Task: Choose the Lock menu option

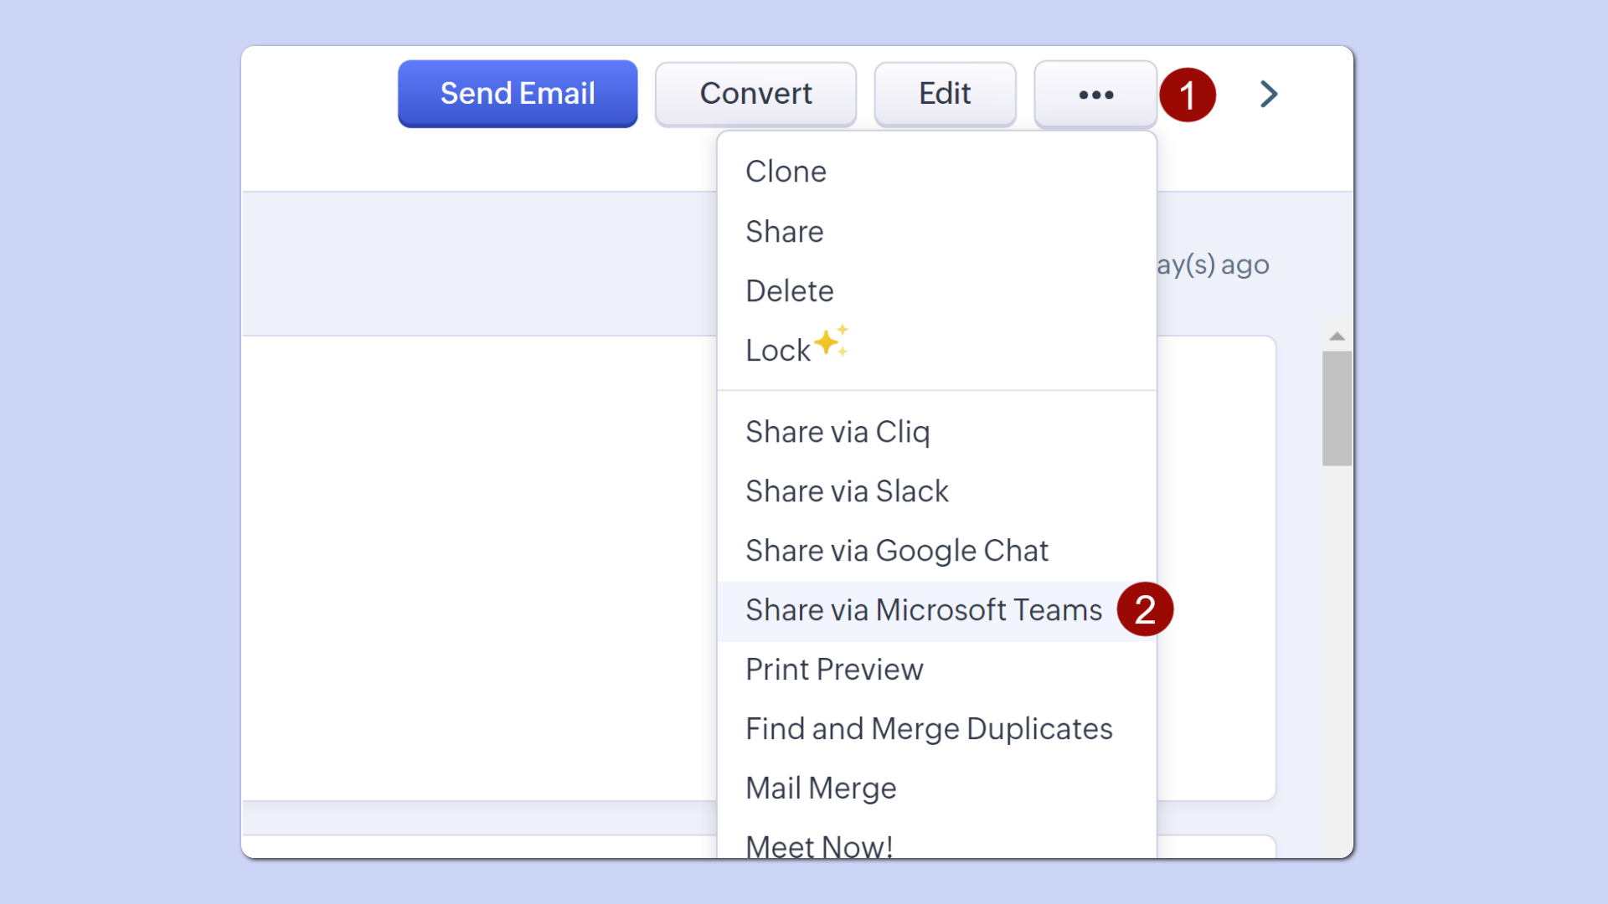Action: pyautogui.click(x=777, y=351)
